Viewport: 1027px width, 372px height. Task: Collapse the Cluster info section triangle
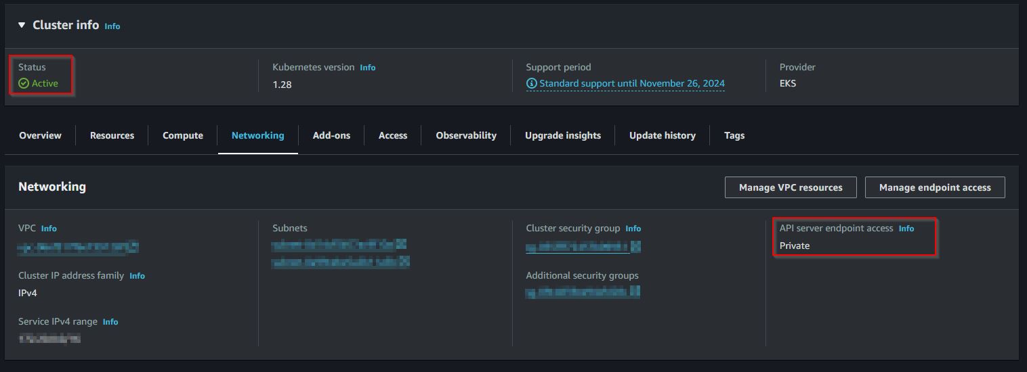point(22,25)
